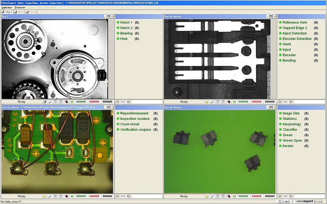The image size is (327, 204).
Task: Click red fail counter under Pos 1 image
Action: pos(94,101)
